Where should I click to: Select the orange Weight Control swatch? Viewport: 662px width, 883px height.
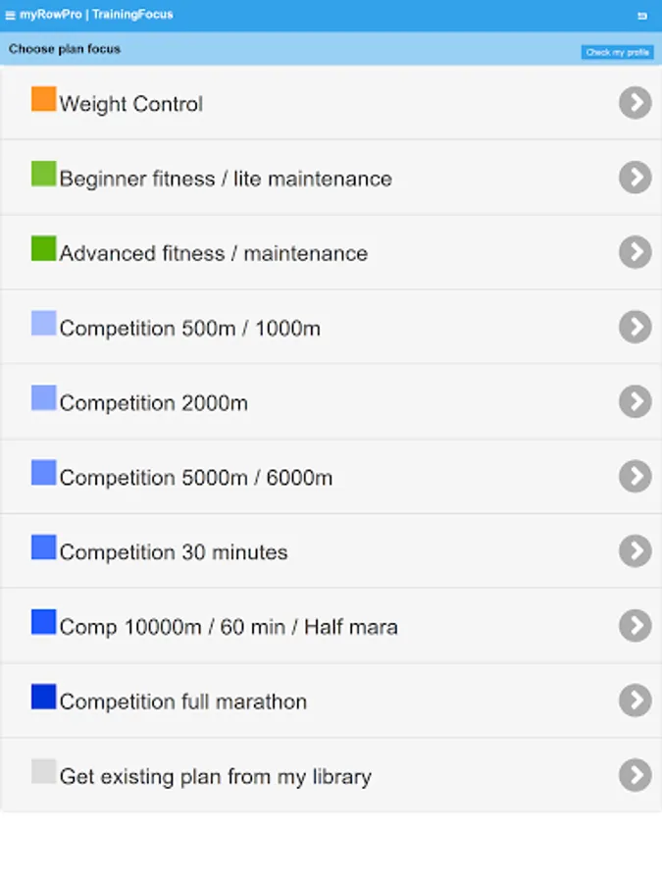pos(43,98)
